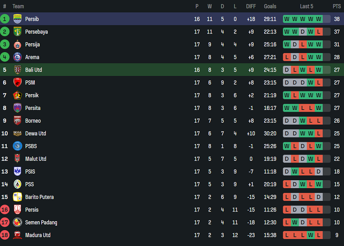The image size is (344, 246).
Task: Click PSIS's first Last 5 form box
Action: point(287,171)
